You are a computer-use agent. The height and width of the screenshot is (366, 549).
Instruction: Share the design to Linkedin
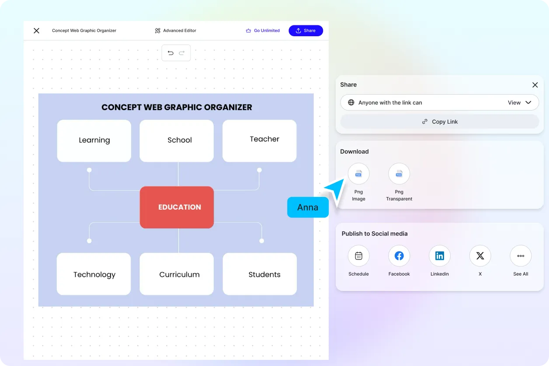pos(439,256)
